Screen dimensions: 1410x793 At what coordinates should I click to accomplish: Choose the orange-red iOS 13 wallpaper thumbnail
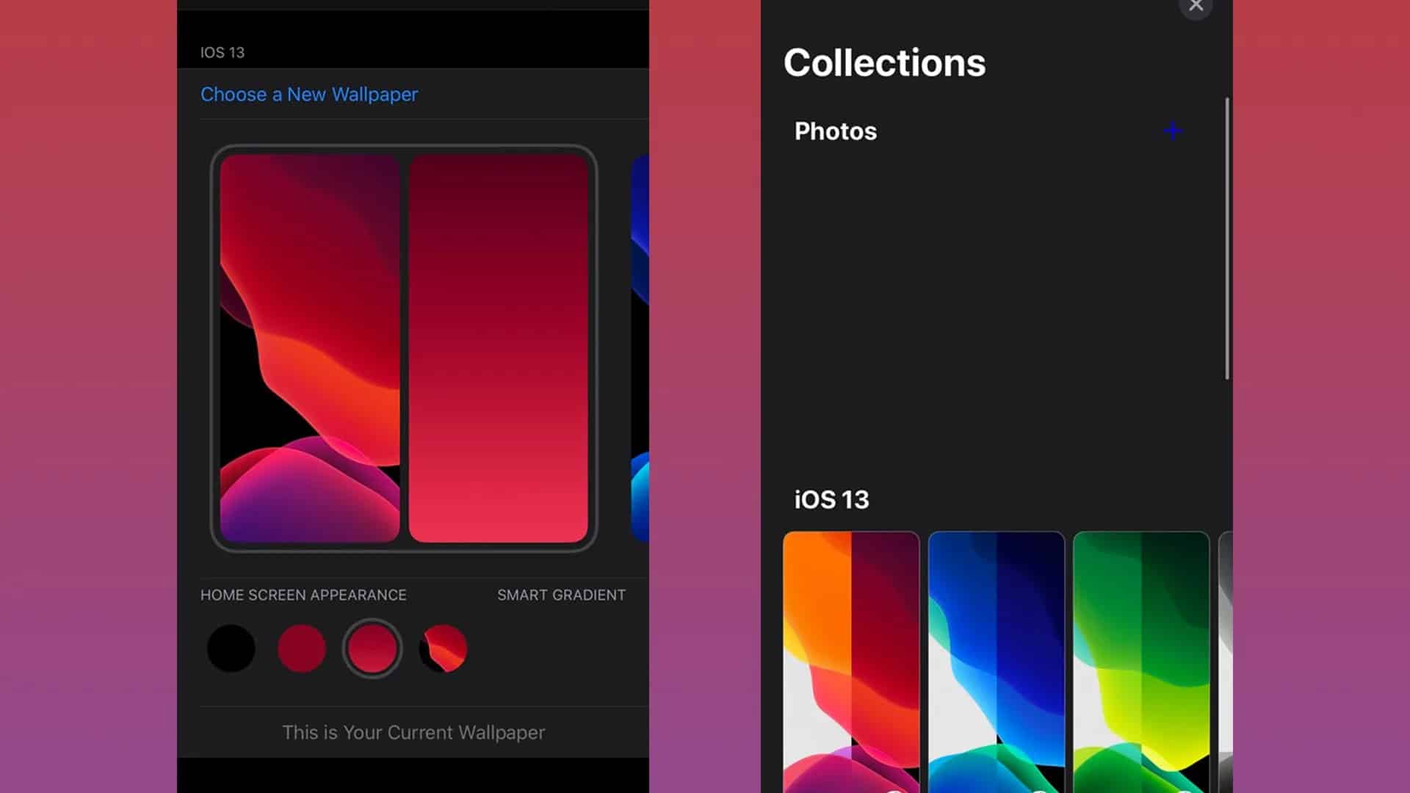pyautogui.click(x=851, y=662)
